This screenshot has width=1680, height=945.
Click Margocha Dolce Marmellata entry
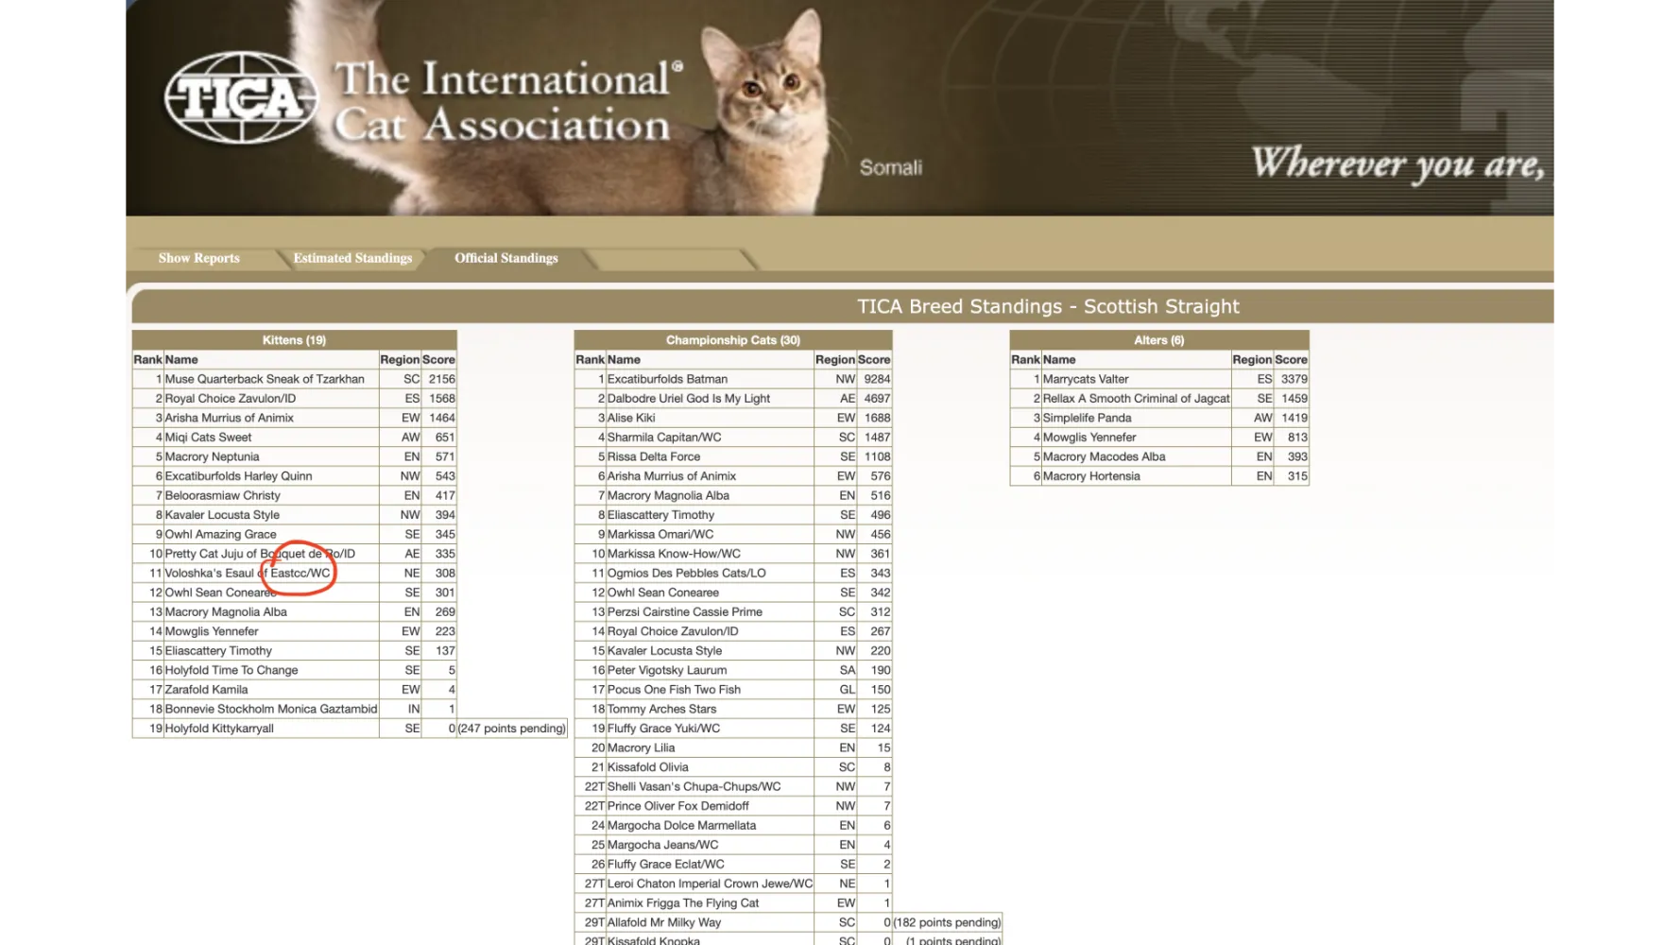681,825
